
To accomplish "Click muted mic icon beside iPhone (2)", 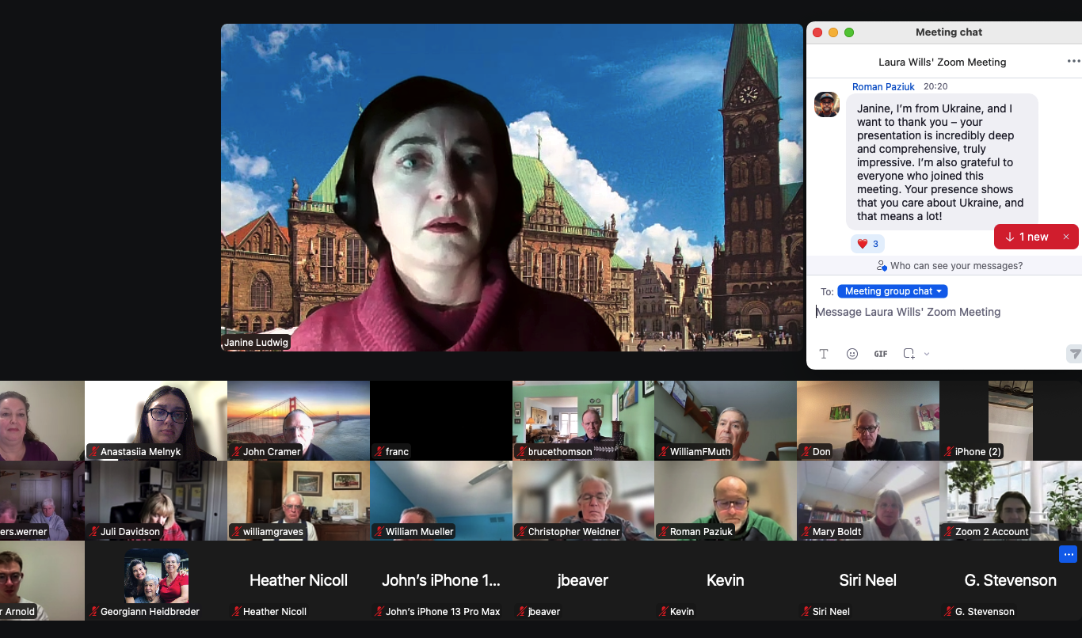I will point(948,452).
